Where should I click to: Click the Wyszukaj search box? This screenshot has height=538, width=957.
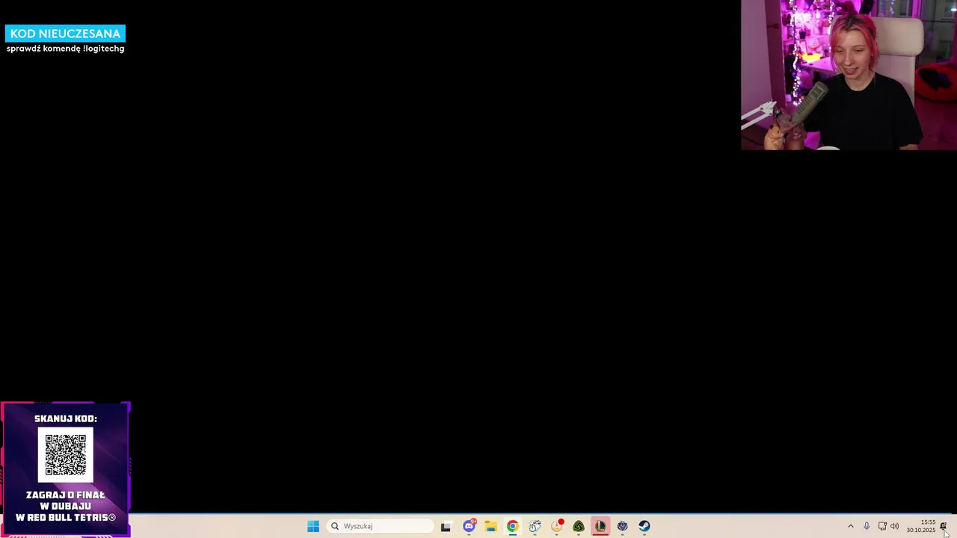pyautogui.click(x=380, y=526)
